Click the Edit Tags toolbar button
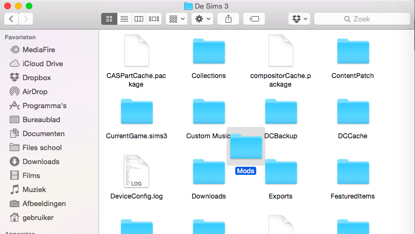 (x=254, y=19)
